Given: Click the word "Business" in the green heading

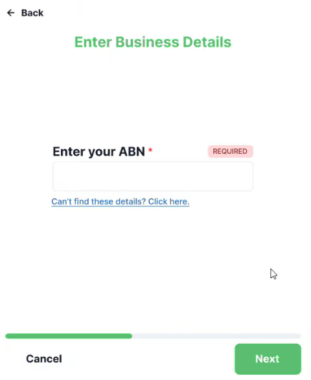Looking at the screenshot, I should click(147, 42).
